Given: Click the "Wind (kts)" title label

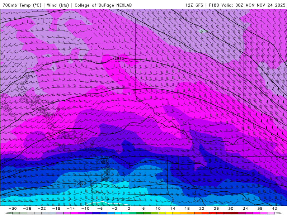Looking at the screenshot, I should tap(58, 5).
